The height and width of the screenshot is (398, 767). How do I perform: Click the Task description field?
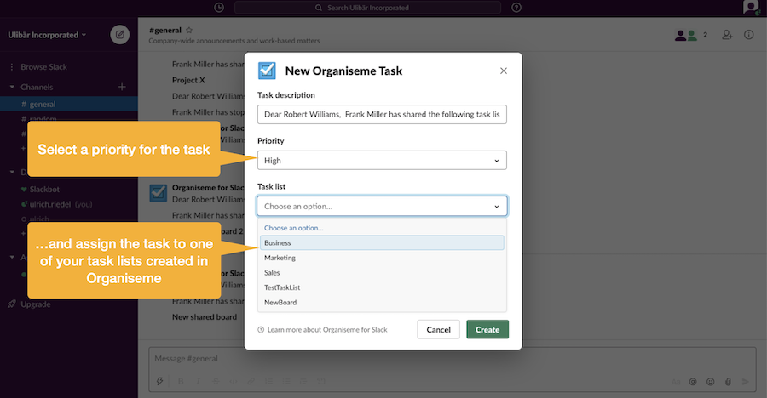[382, 114]
